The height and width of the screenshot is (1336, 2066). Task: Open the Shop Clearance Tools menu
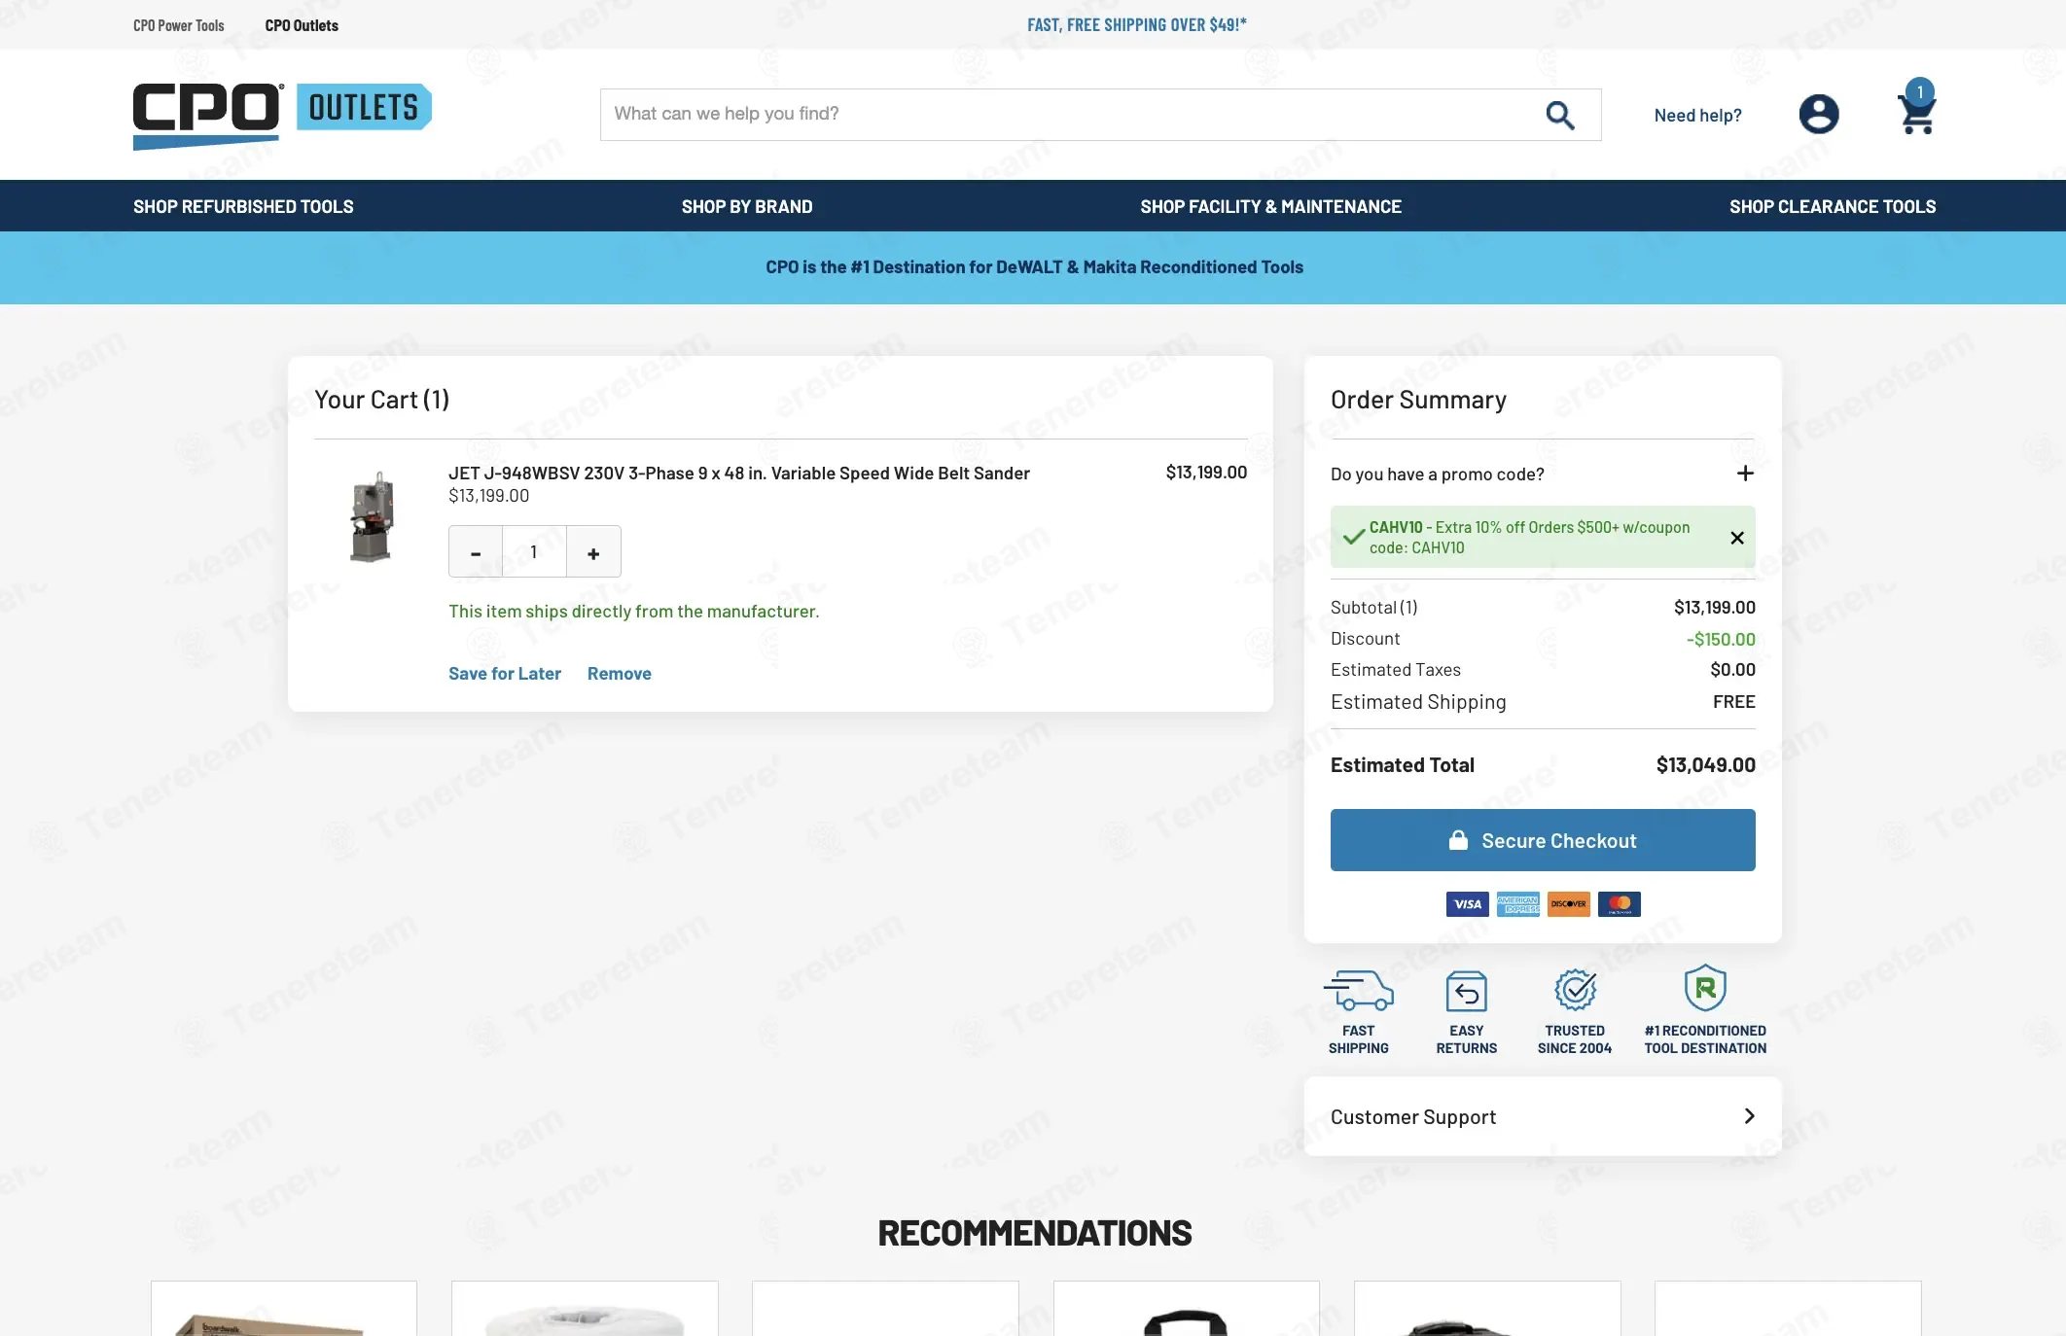1833,206
